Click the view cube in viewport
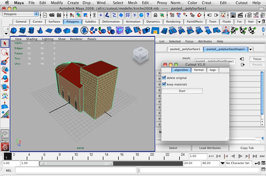The image size is (266, 176). click(141, 55)
